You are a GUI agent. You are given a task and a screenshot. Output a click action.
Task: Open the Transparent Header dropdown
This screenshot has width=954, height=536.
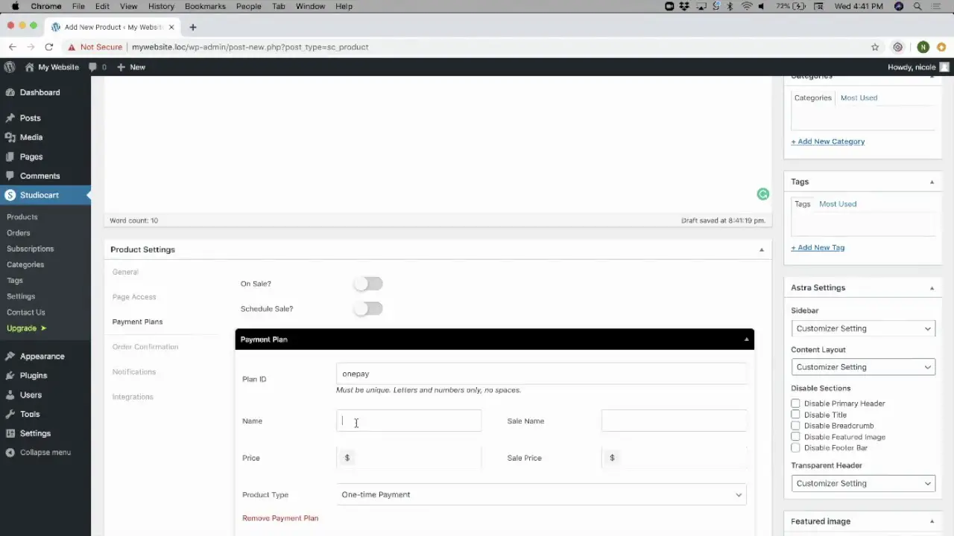pyautogui.click(x=863, y=483)
